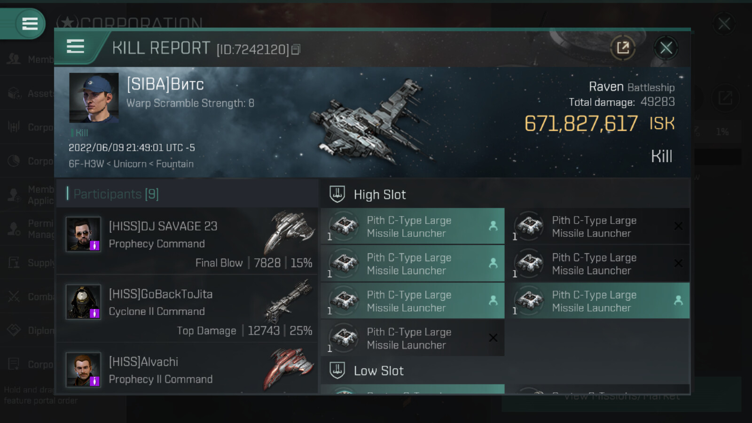
Task: View victim Витс portrait
Action: coord(94,98)
